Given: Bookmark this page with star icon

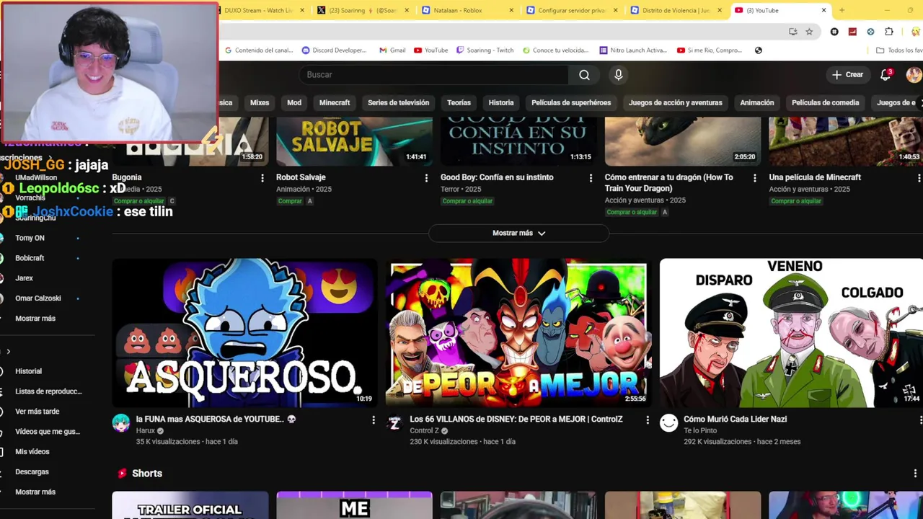Looking at the screenshot, I should point(809,32).
